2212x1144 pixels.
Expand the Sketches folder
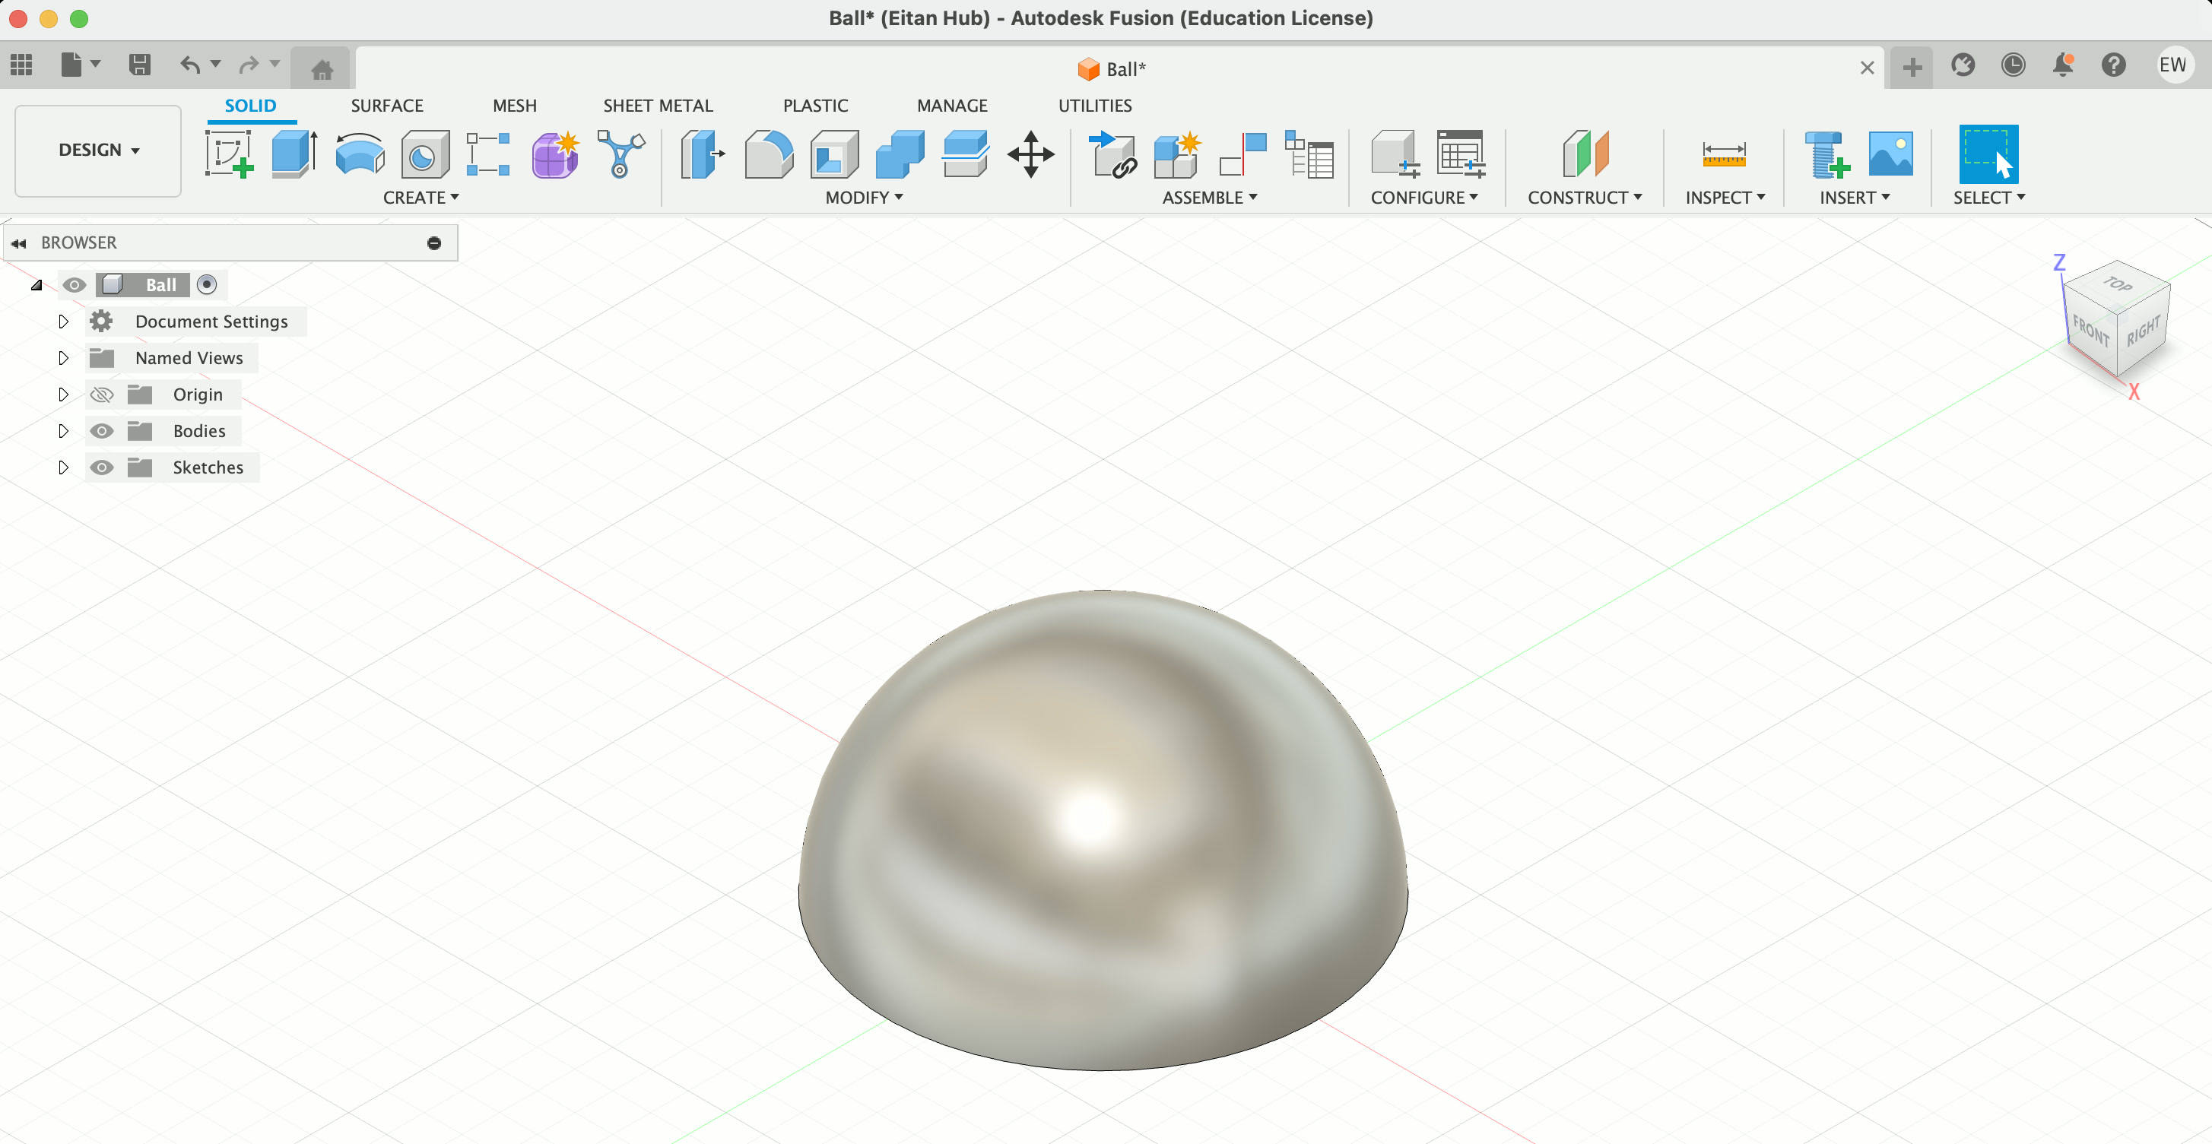pyautogui.click(x=62, y=467)
